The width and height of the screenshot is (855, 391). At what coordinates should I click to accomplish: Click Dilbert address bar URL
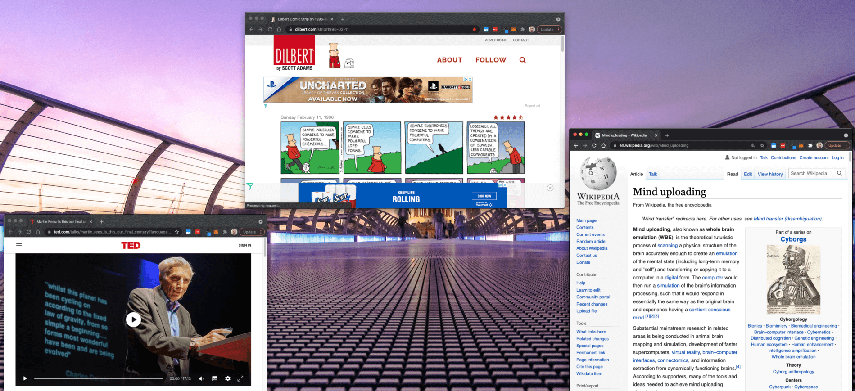click(322, 29)
